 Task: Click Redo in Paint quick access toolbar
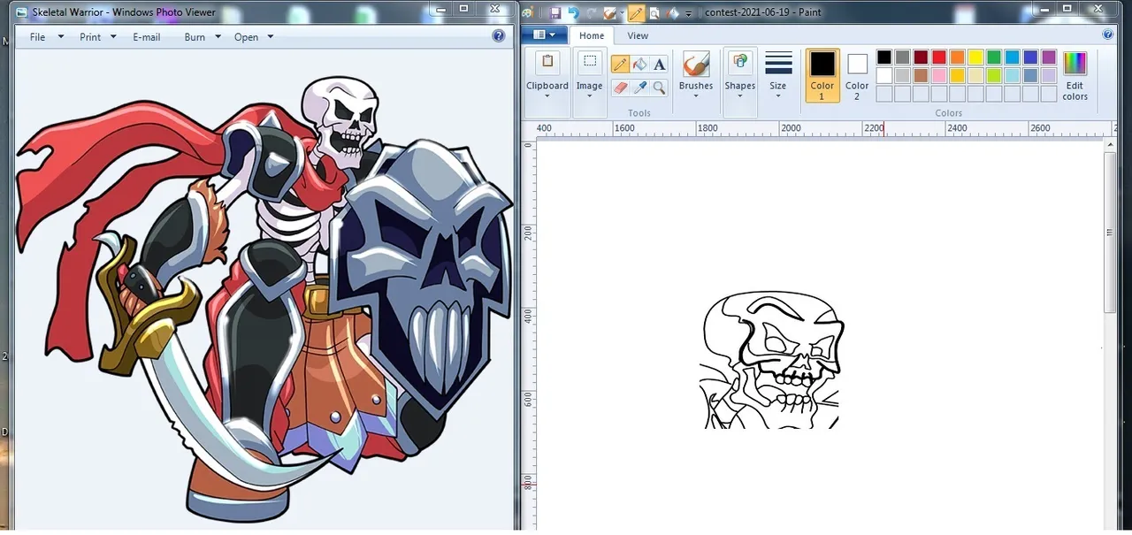coord(591,13)
